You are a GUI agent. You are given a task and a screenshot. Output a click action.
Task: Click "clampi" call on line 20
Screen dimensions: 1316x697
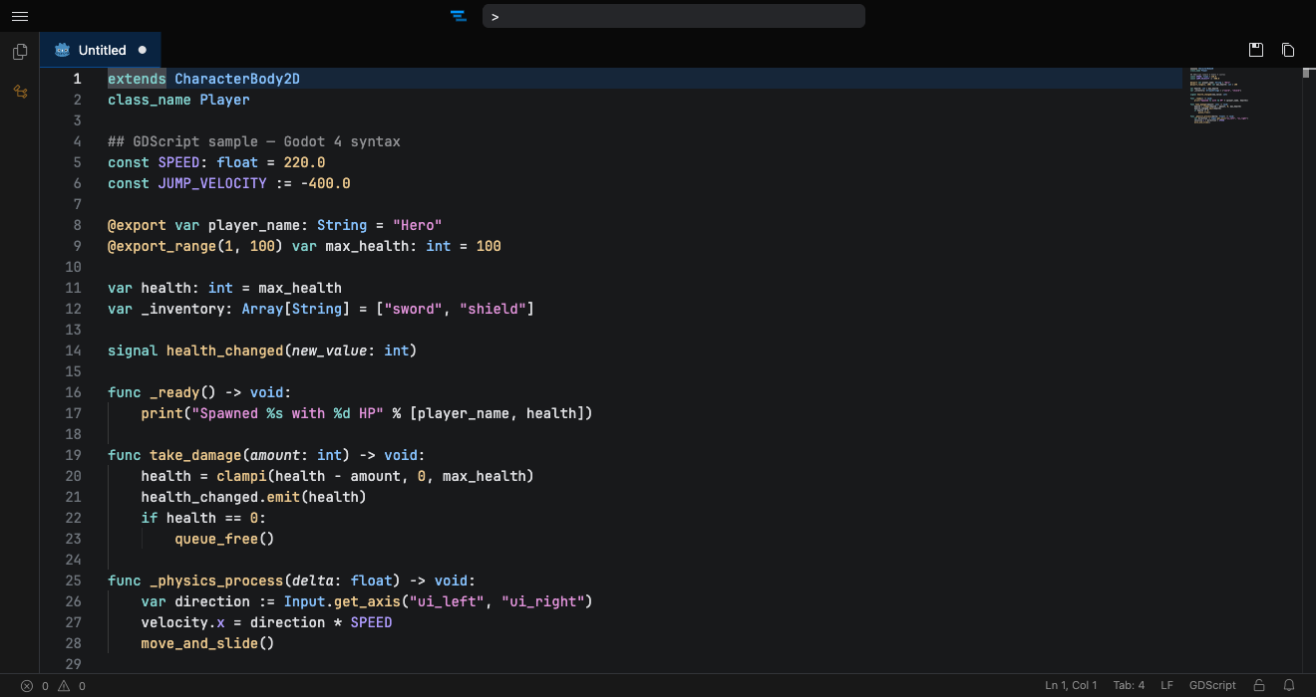point(241,476)
